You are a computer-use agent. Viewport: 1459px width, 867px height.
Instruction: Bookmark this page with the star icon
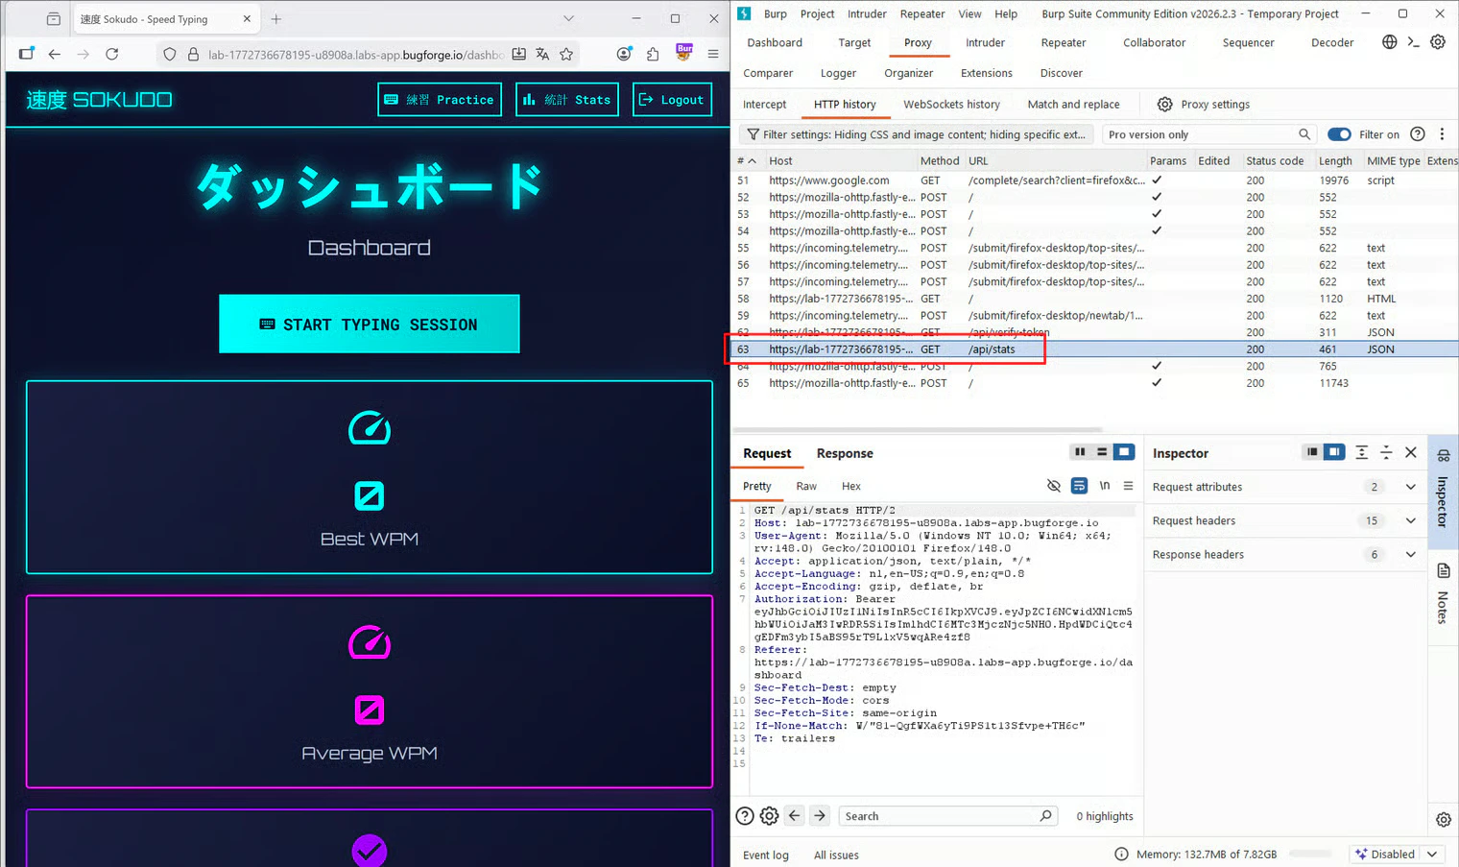point(566,55)
